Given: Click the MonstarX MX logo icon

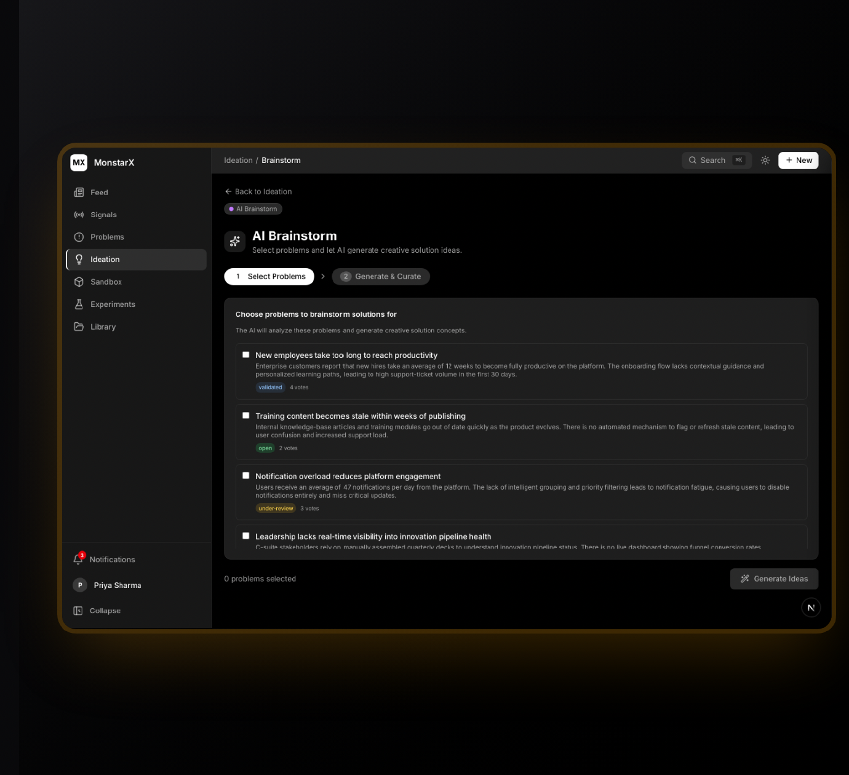Looking at the screenshot, I should point(79,162).
